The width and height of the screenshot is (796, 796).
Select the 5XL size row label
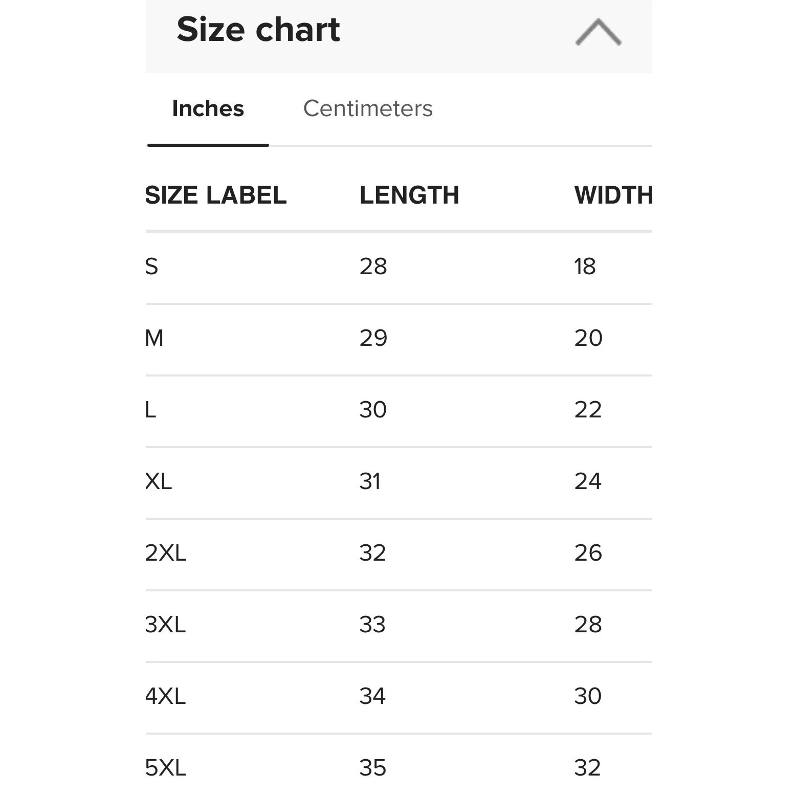click(166, 768)
